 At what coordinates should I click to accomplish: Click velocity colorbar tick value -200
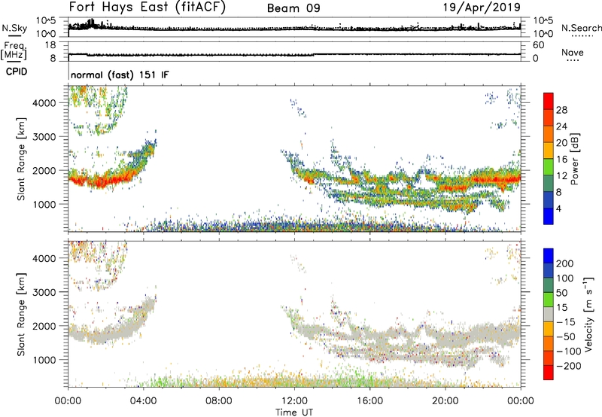(569, 366)
